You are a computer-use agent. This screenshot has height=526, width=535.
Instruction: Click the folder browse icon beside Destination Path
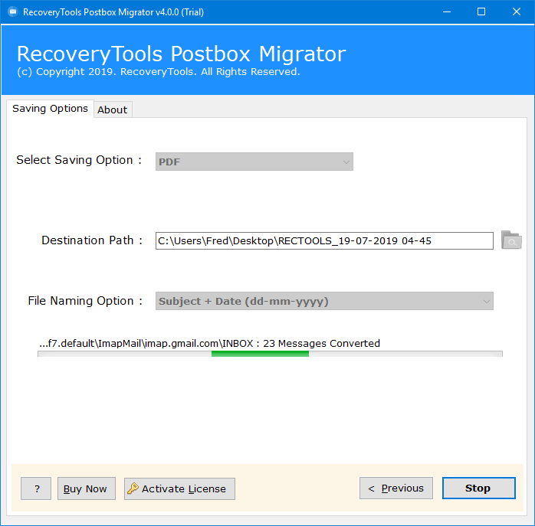(511, 240)
